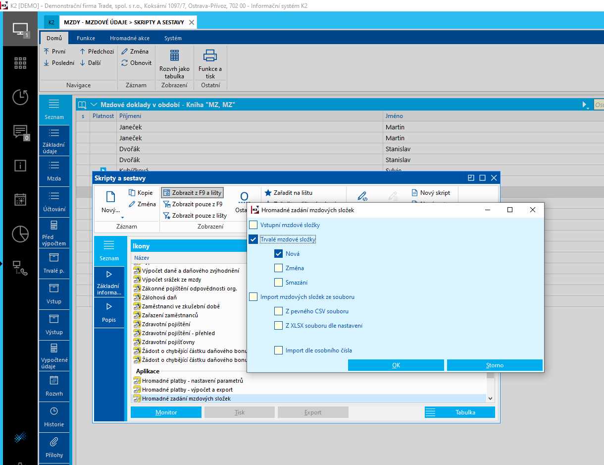Open Základní údaje side panel
The height and width of the screenshot is (465, 604).
[x=54, y=141]
